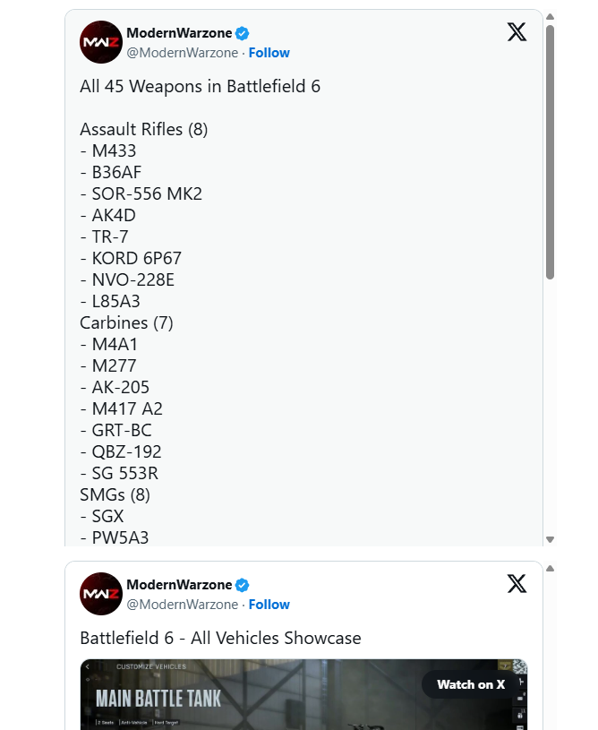
Task: Click the back chevron on the video player
Action: coord(86,666)
